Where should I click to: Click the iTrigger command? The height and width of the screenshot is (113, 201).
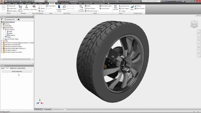[122, 11]
